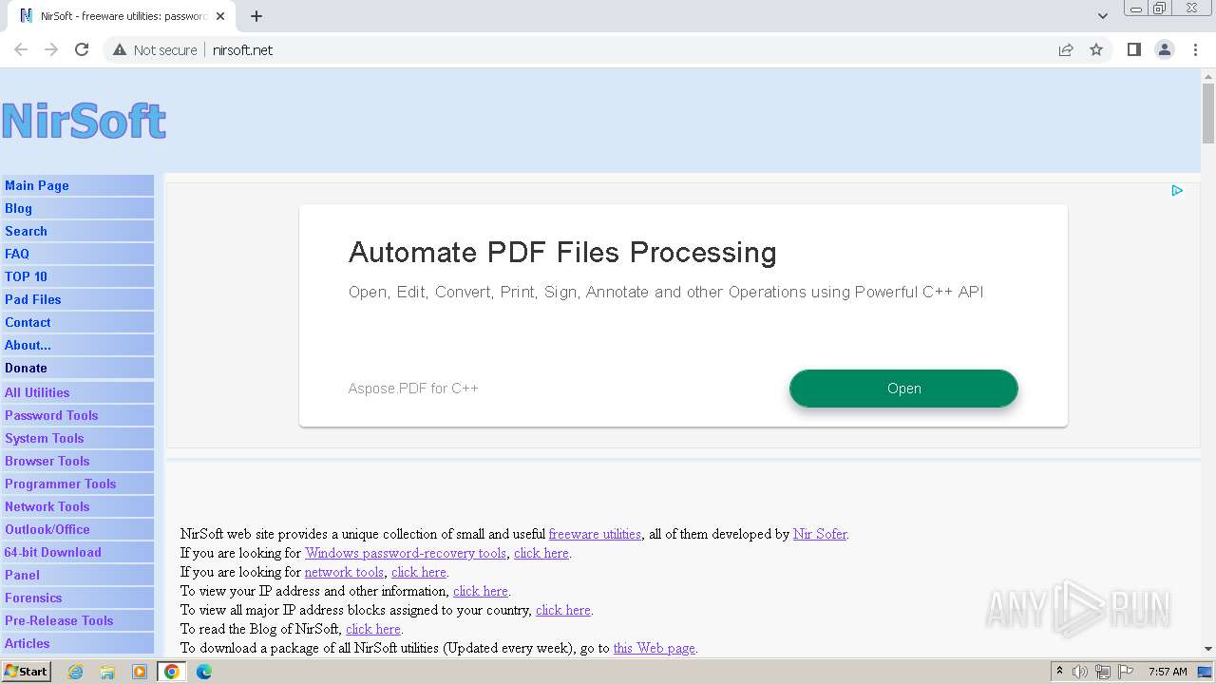Open Blog in sidebar menu

point(77,208)
